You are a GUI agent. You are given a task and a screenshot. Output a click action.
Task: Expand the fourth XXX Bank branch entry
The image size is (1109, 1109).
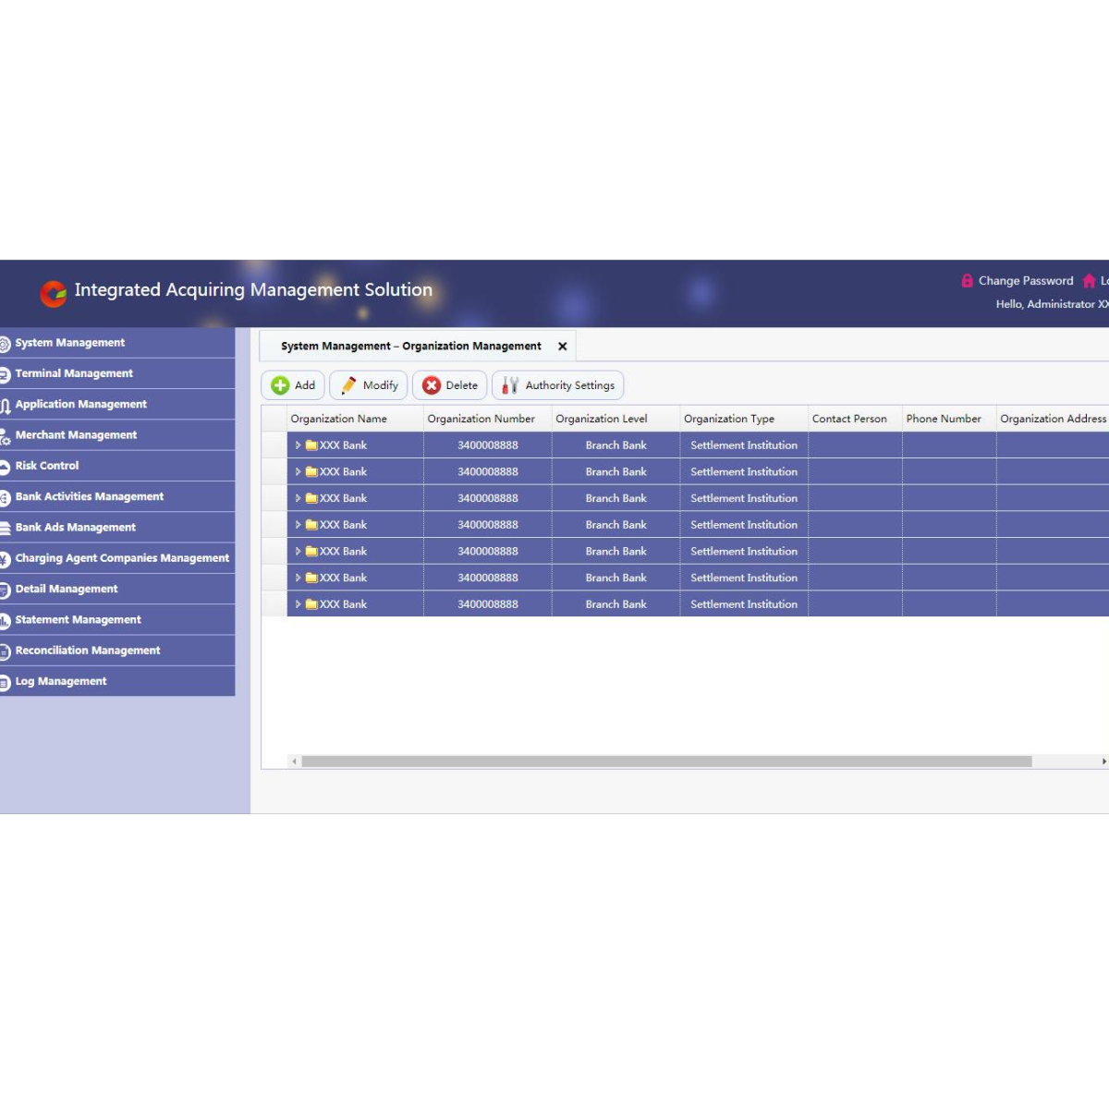pos(298,524)
